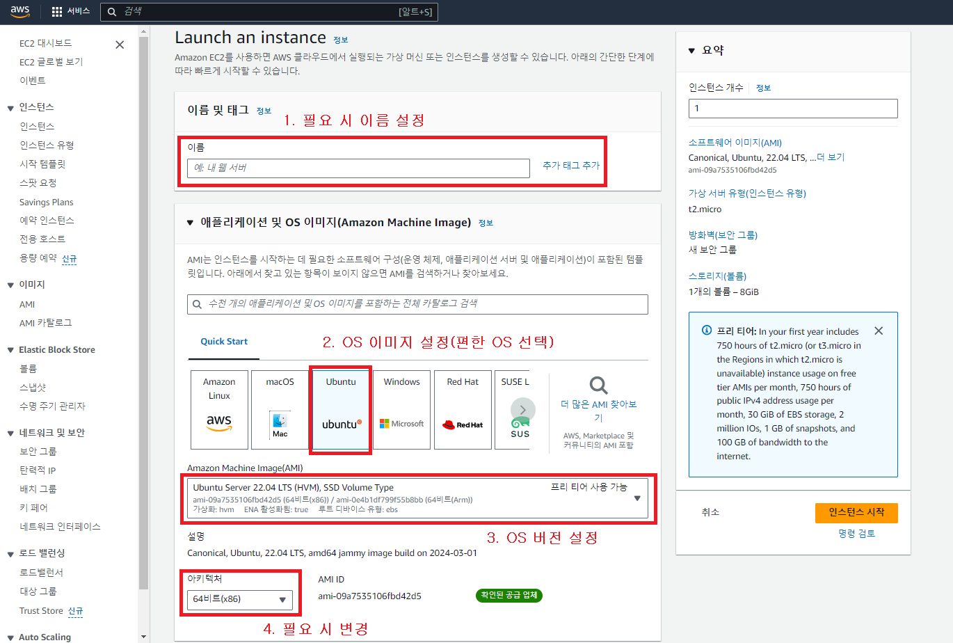
Task: Open the 가상 서버 유형(인스턴스 유형) link
Action: pos(747,193)
